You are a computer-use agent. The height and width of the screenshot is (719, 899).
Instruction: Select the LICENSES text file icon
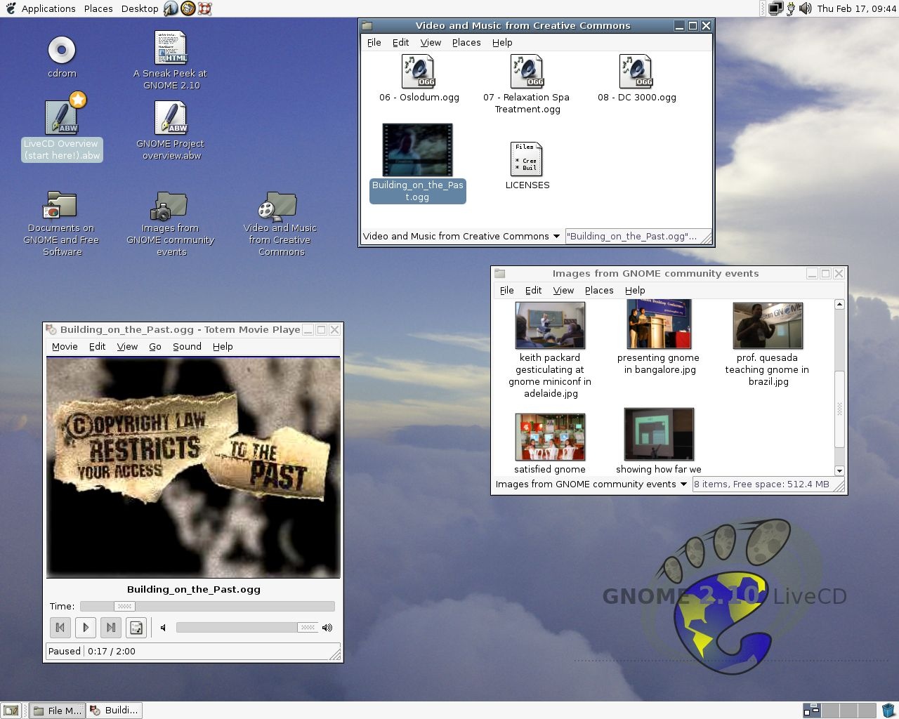pos(527,159)
